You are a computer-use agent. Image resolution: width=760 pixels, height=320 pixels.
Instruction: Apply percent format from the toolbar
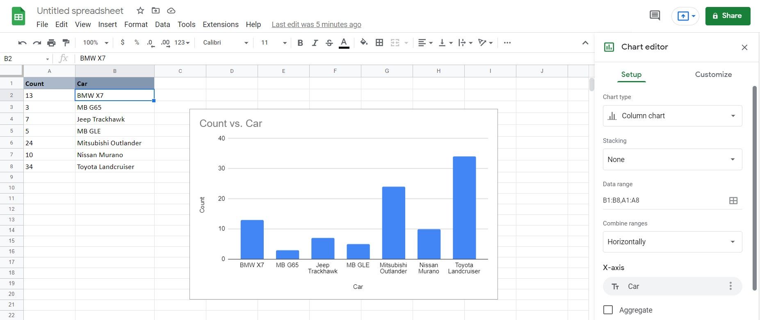pos(137,43)
